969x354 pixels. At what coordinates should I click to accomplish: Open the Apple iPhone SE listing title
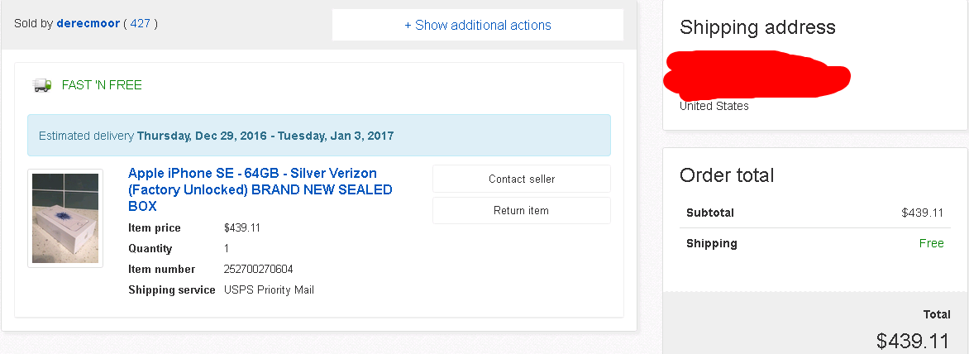click(x=260, y=189)
